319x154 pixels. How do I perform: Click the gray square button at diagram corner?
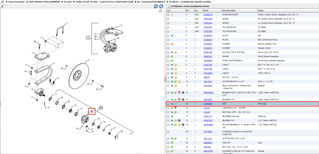[160, 11]
